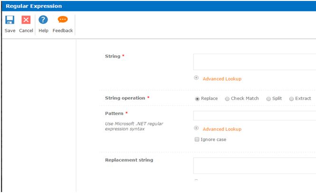Screen dimensions: 316x193
Task: Click the plus icon under the Pattern field
Action: coord(196,129)
